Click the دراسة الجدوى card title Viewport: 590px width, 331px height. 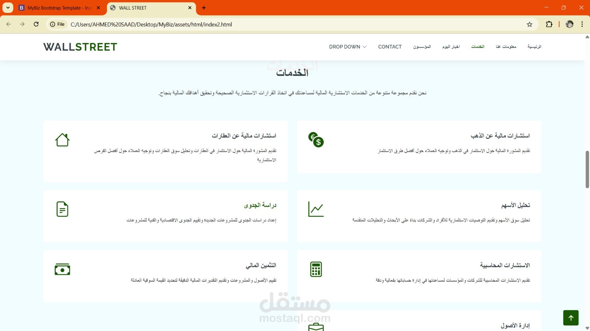(x=260, y=205)
